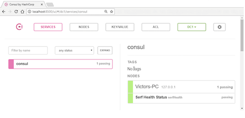Bookmark the page with the star icon
Image resolution: width=245 pixels, height=118 pixels.
tap(111, 11)
